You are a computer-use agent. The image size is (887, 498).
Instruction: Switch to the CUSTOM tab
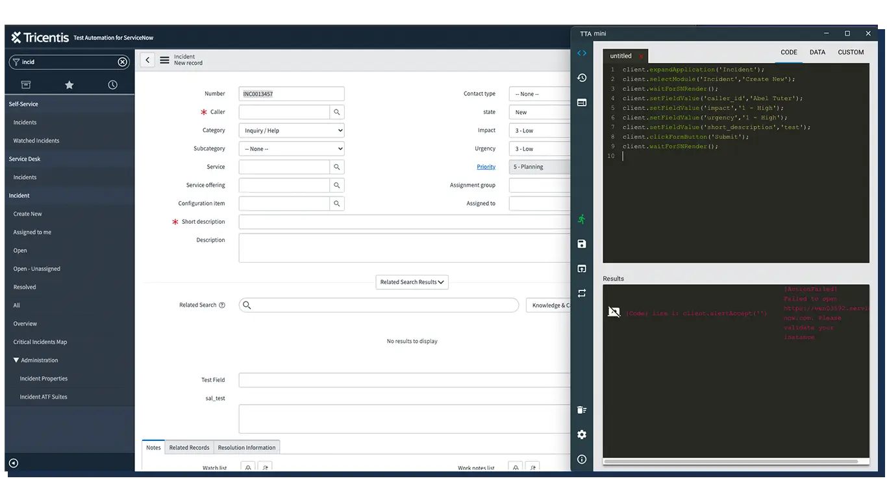(851, 53)
